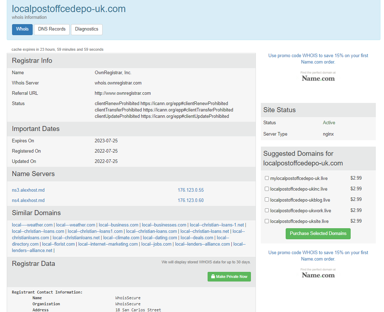Enable the localpostoffcedepo-ukwork.live checkbox
The height and width of the screenshot is (312, 384).
267,210
